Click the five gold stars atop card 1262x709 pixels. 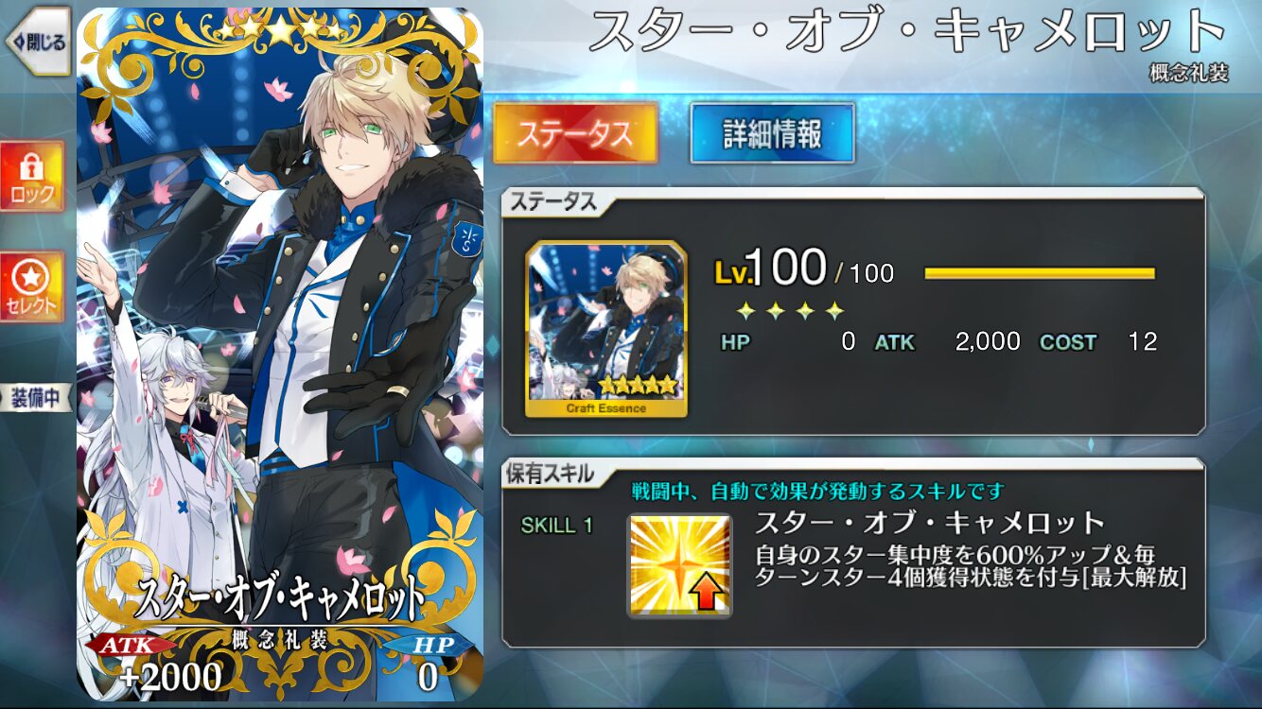point(280,30)
